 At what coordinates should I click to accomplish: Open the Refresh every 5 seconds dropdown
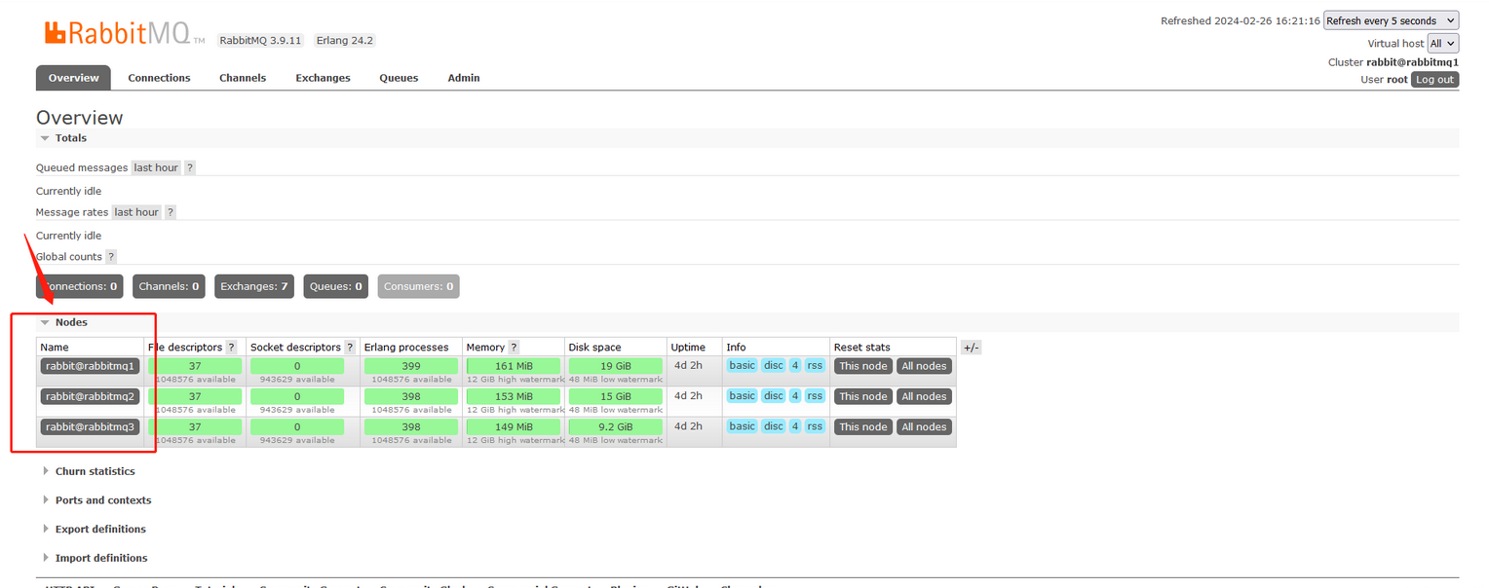pos(1391,20)
